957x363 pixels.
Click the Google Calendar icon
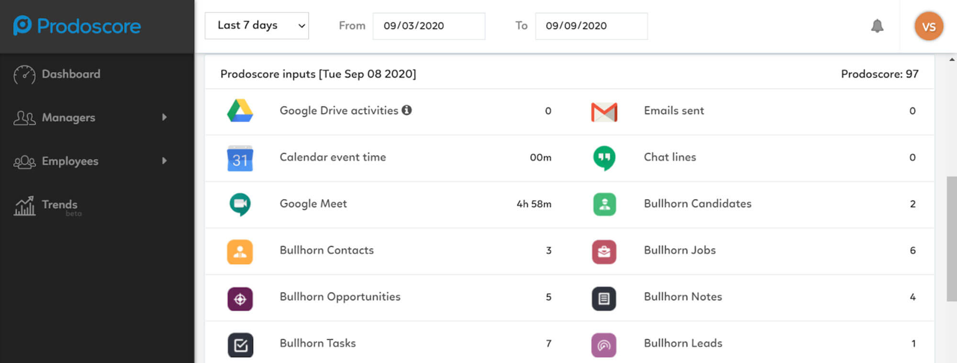240,158
